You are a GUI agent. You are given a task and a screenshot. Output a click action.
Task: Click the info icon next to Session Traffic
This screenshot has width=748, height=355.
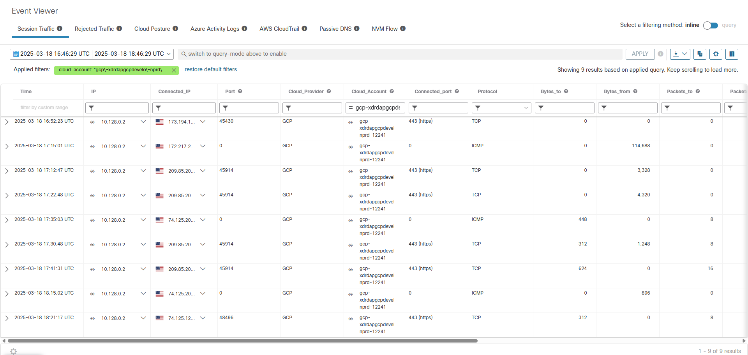coord(60,28)
